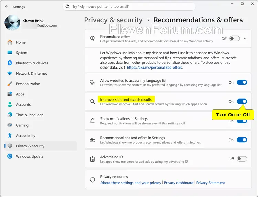Click into the Settings search field
The height and width of the screenshot is (197, 258).
tap(129, 7)
